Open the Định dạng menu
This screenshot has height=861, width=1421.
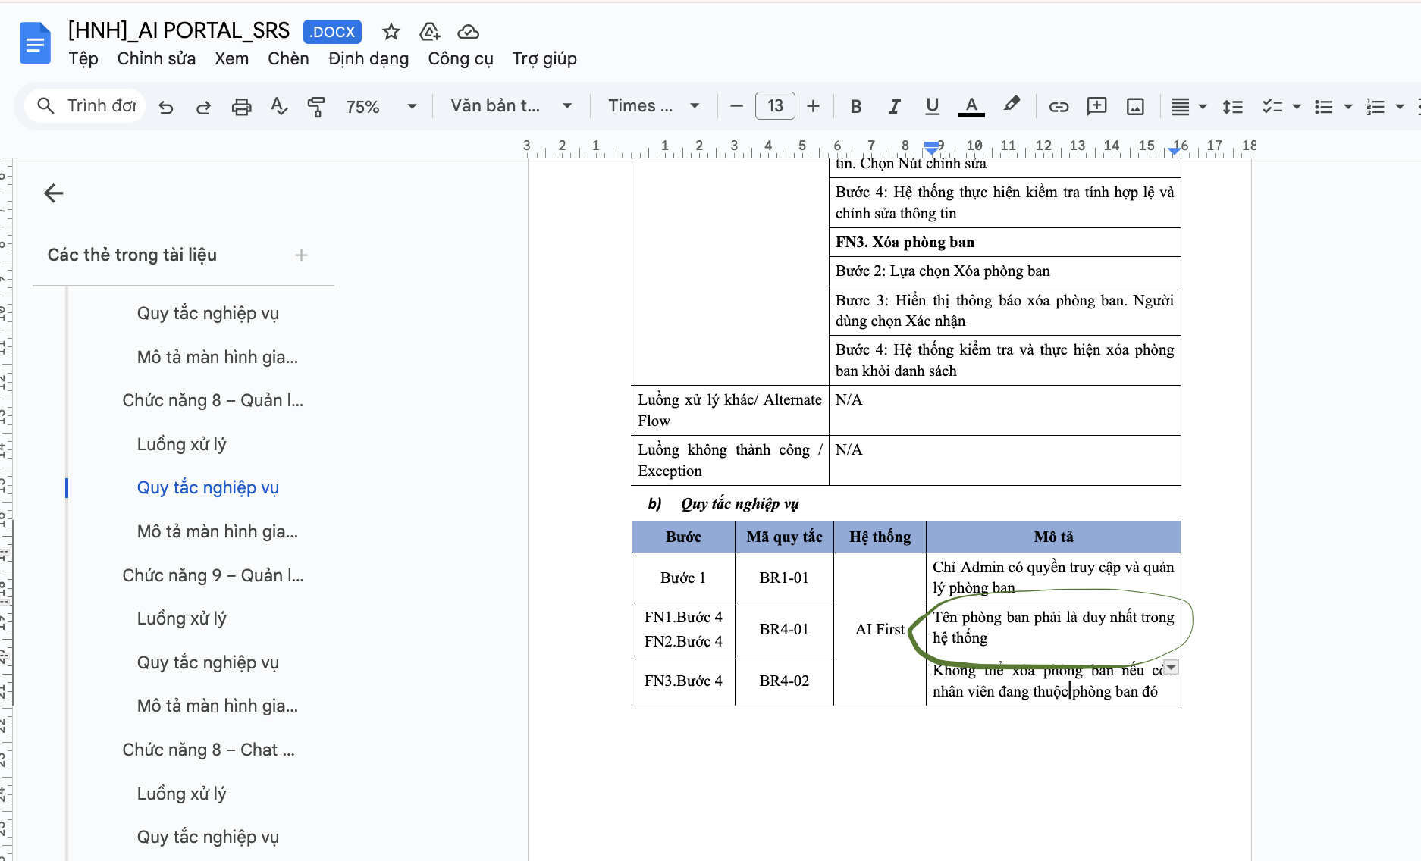tap(368, 58)
